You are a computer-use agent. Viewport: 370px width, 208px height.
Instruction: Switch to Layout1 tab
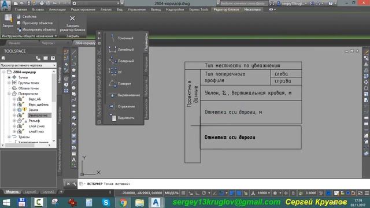[31, 192]
